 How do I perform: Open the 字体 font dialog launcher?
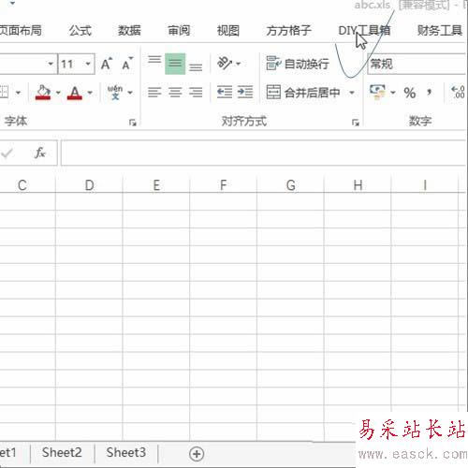133,123
